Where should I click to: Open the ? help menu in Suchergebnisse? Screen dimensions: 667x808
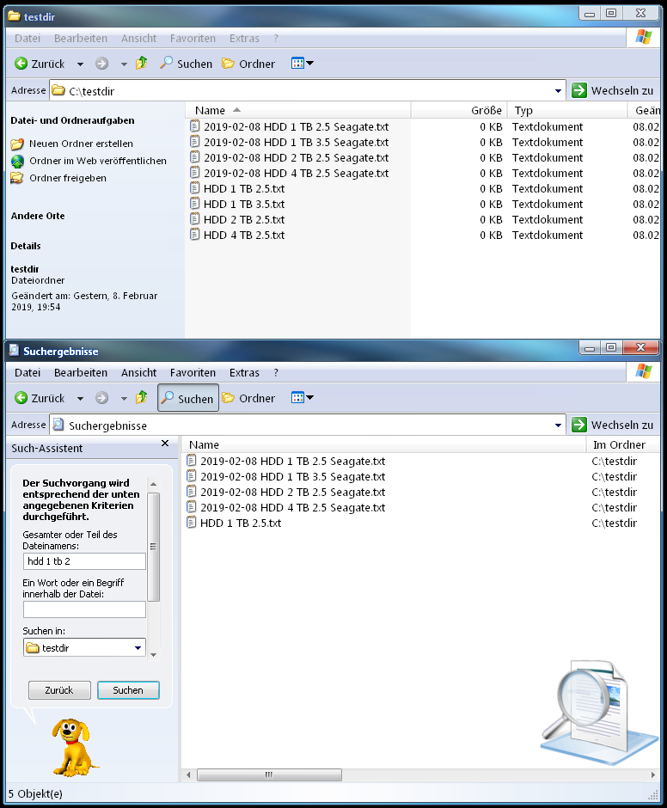coord(276,372)
